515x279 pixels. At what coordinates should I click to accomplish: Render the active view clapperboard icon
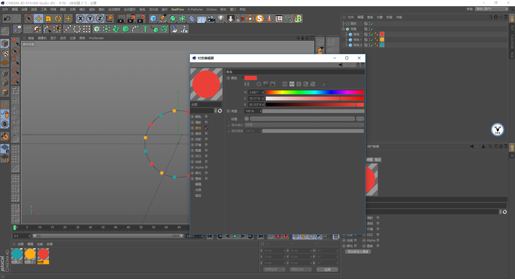click(x=121, y=19)
